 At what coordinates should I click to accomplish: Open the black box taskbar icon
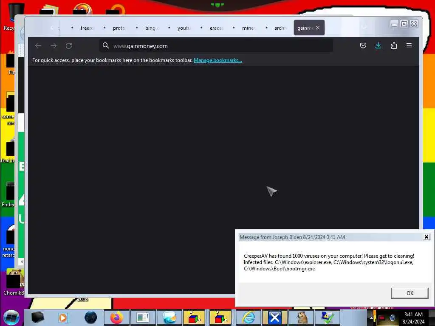click(x=37, y=318)
